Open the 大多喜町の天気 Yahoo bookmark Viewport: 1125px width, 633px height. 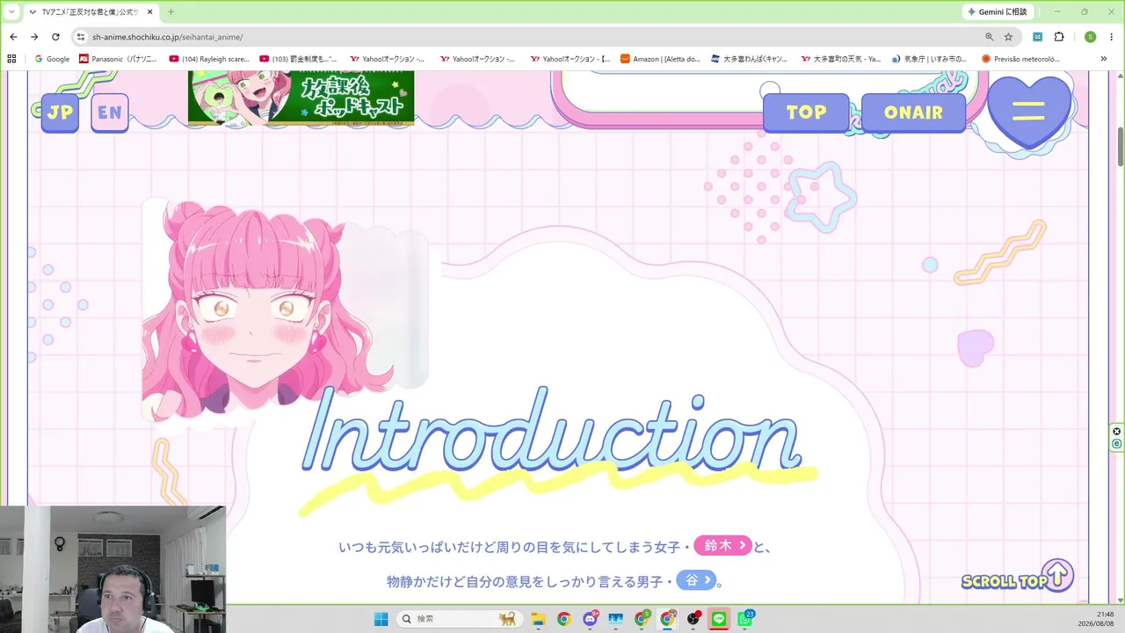pyautogui.click(x=841, y=59)
